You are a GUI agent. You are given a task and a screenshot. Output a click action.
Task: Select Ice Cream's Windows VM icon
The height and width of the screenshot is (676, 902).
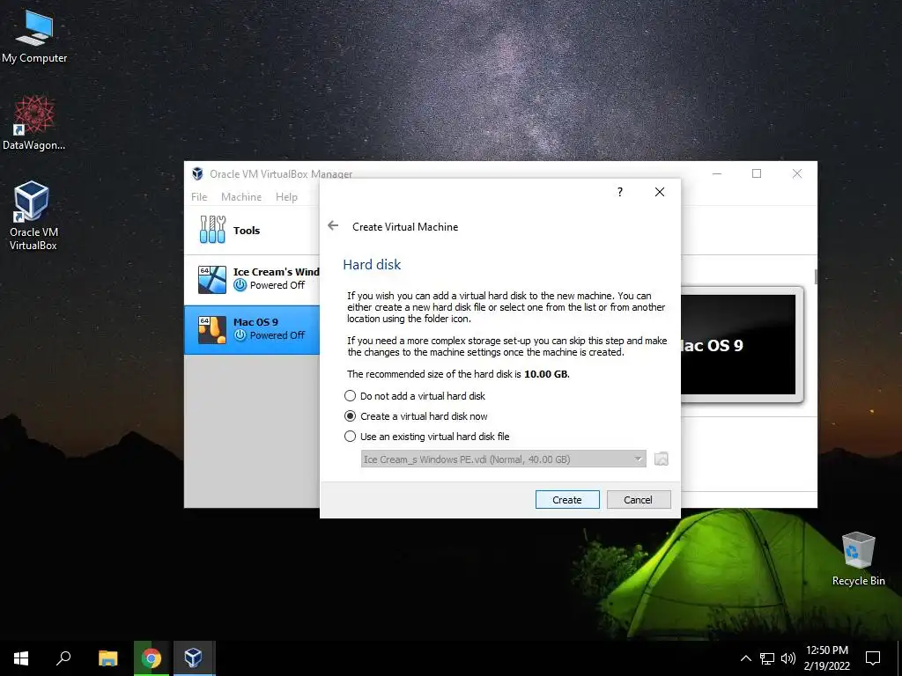211,279
